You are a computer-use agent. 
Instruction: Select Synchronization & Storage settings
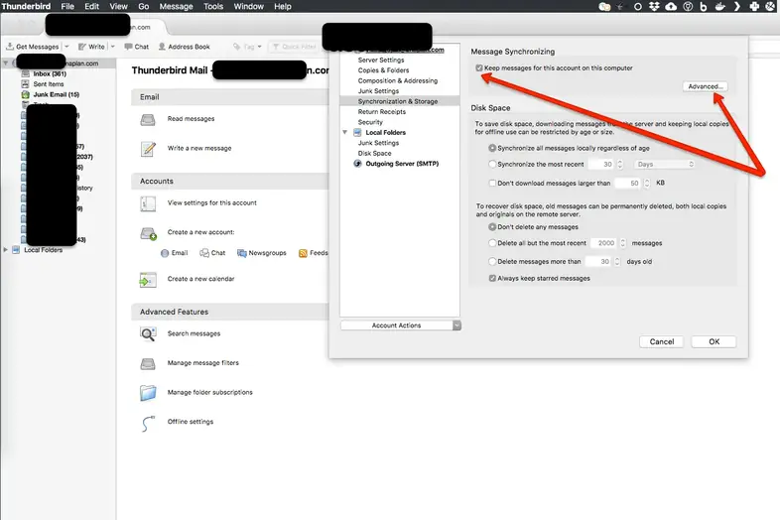point(398,101)
